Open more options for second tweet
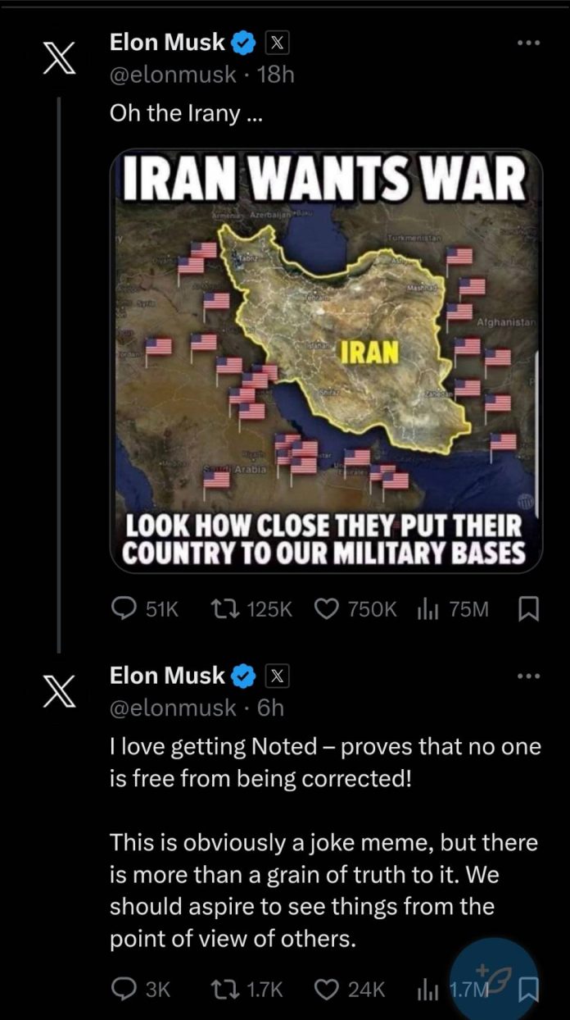Screen dimensions: 570x1020 click(x=529, y=676)
